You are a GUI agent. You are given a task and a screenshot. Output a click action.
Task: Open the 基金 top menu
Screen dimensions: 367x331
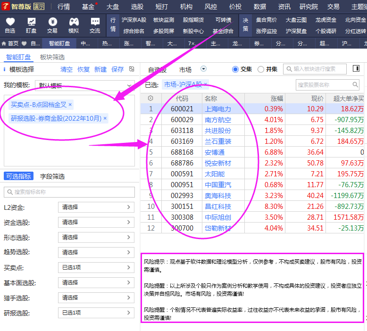[x=88, y=7]
